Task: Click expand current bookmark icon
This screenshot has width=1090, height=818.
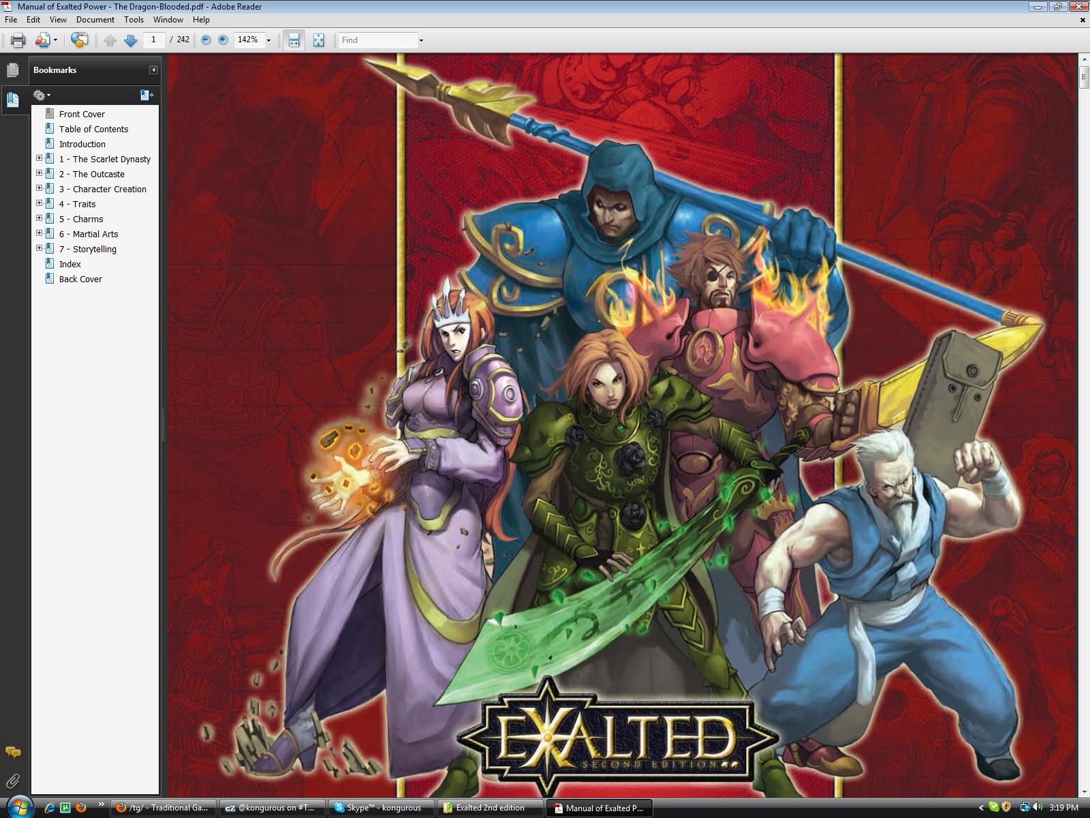Action: [x=146, y=95]
